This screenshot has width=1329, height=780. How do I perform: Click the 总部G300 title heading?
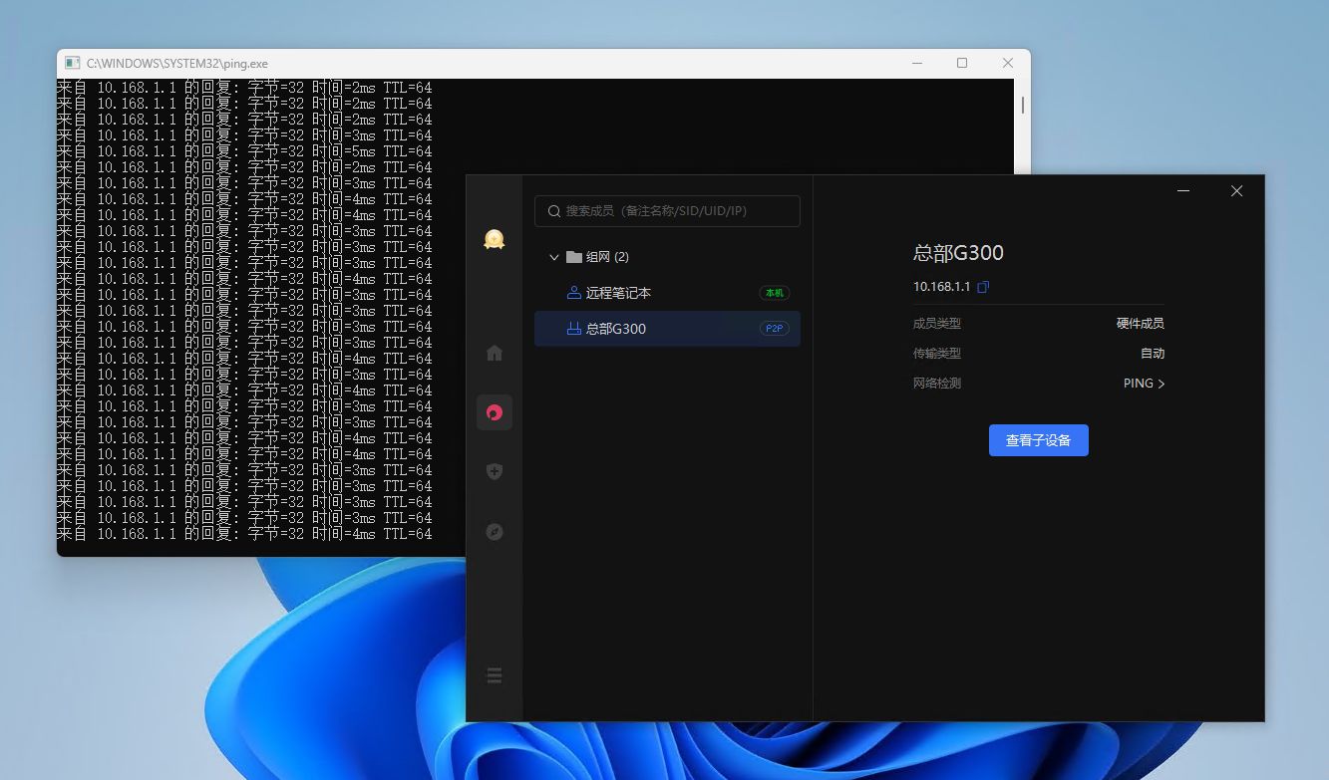[958, 253]
